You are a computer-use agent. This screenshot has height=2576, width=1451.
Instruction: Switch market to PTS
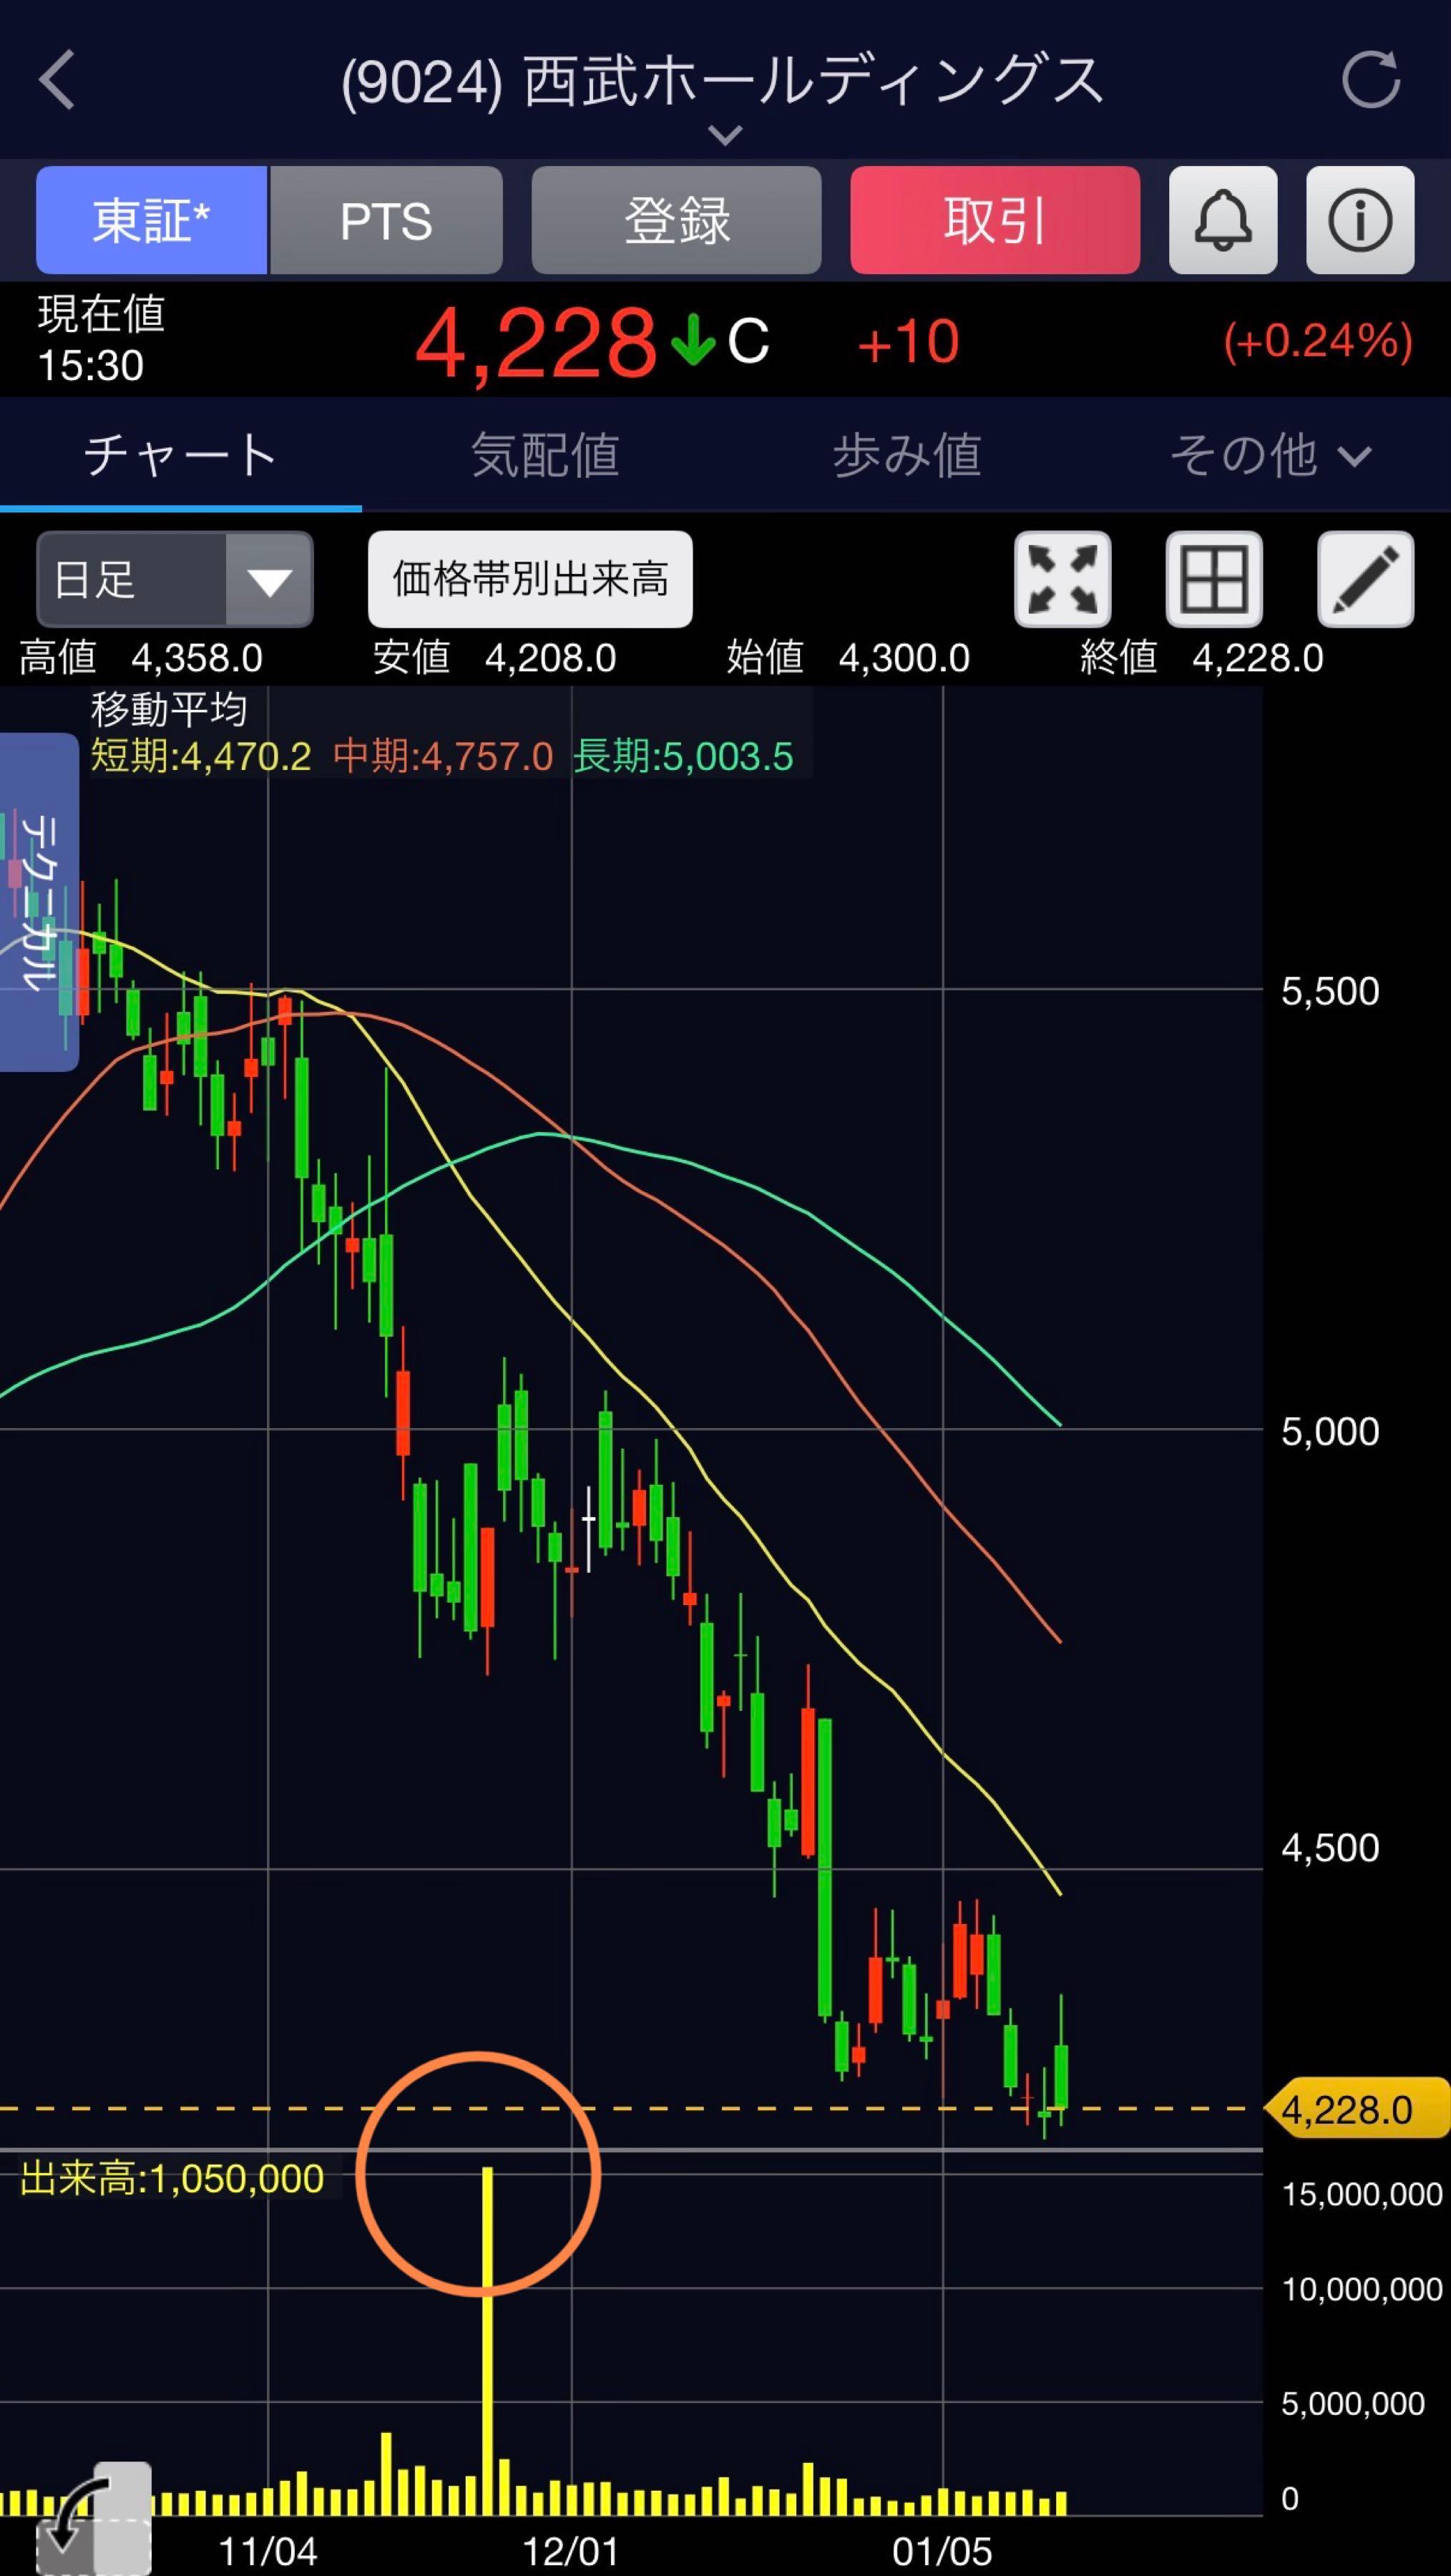[386, 220]
